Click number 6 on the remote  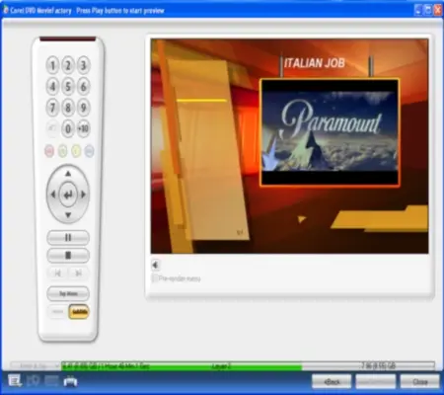pyautogui.click(x=84, y=87)
